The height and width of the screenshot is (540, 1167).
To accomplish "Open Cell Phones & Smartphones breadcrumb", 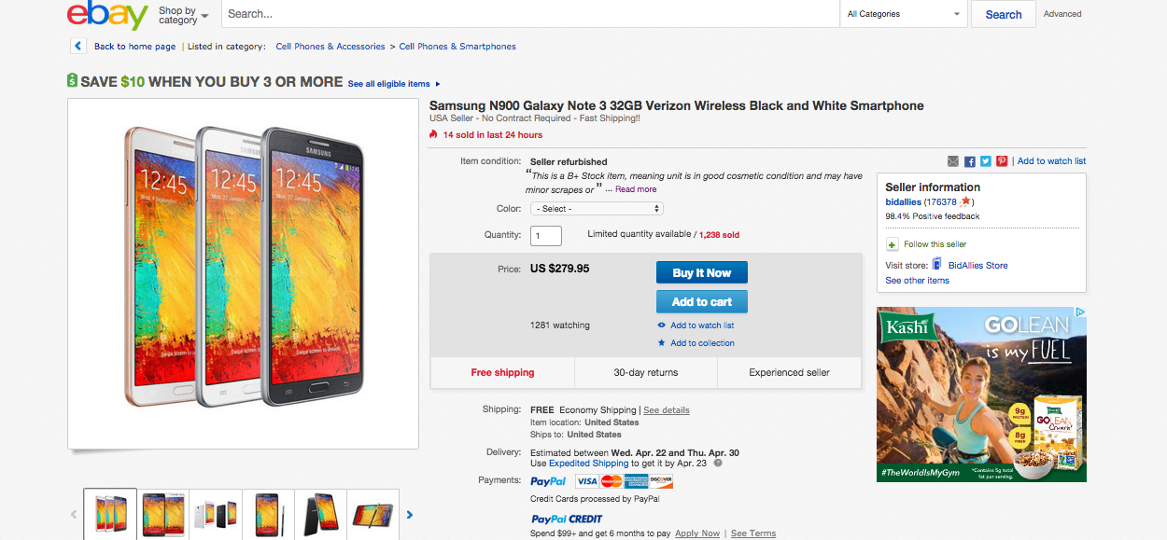I will (457, 46).
